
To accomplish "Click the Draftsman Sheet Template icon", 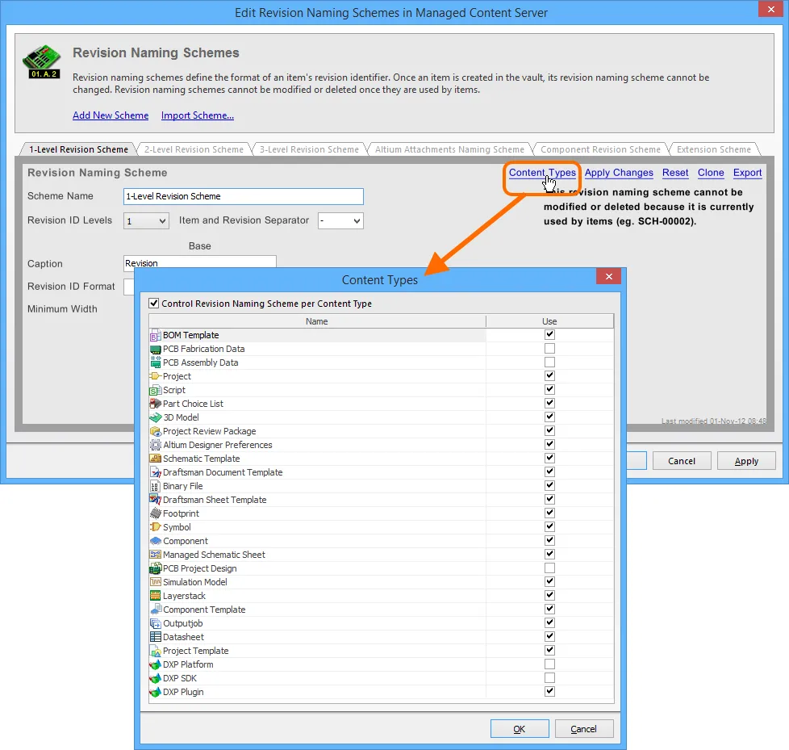I will pyautogui.click(x=156, y=500).
